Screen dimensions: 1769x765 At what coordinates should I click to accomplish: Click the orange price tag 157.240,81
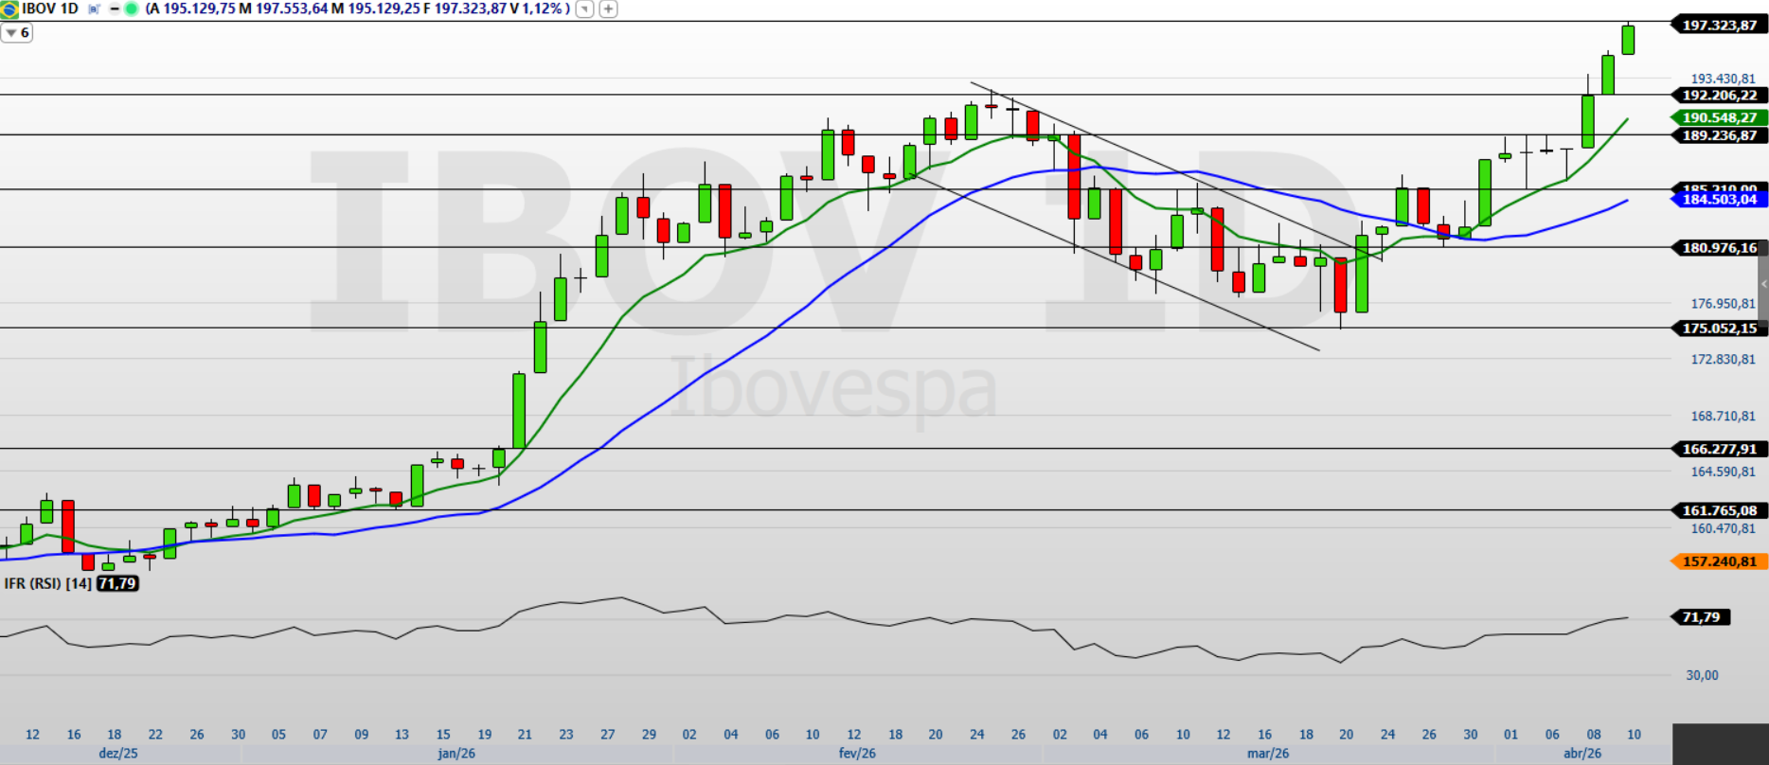pyautogui.click(x=1719, y=561)
